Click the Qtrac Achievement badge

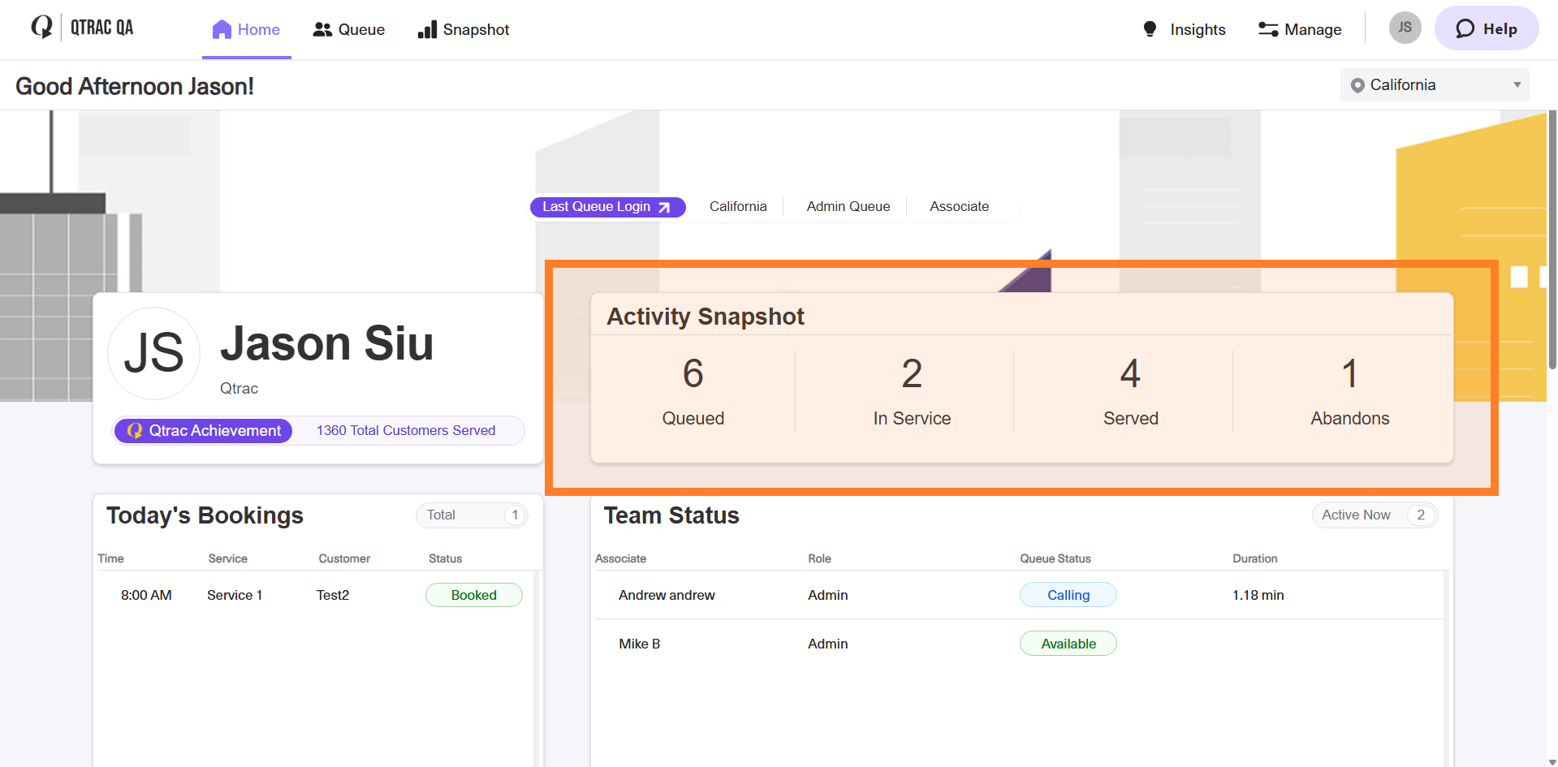[x=204, y=431]
